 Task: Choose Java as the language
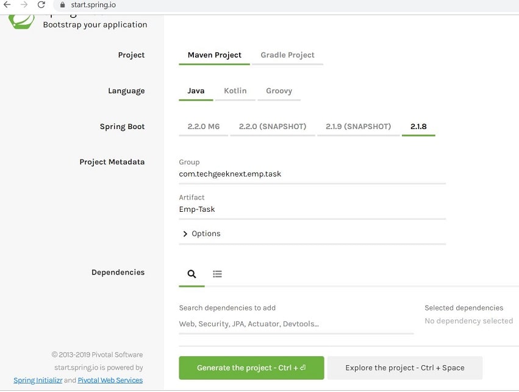pyautogui.click(x=196, y=91)
